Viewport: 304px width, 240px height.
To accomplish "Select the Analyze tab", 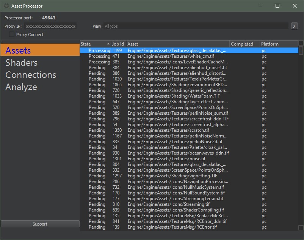I will 21,87.
